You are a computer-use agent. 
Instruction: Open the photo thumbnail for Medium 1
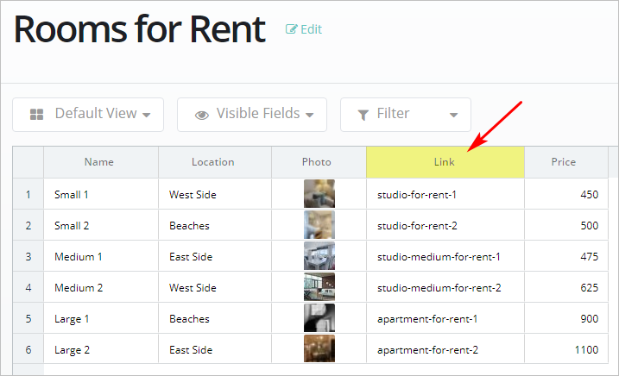pyautogui.click(x=319, y=256)
